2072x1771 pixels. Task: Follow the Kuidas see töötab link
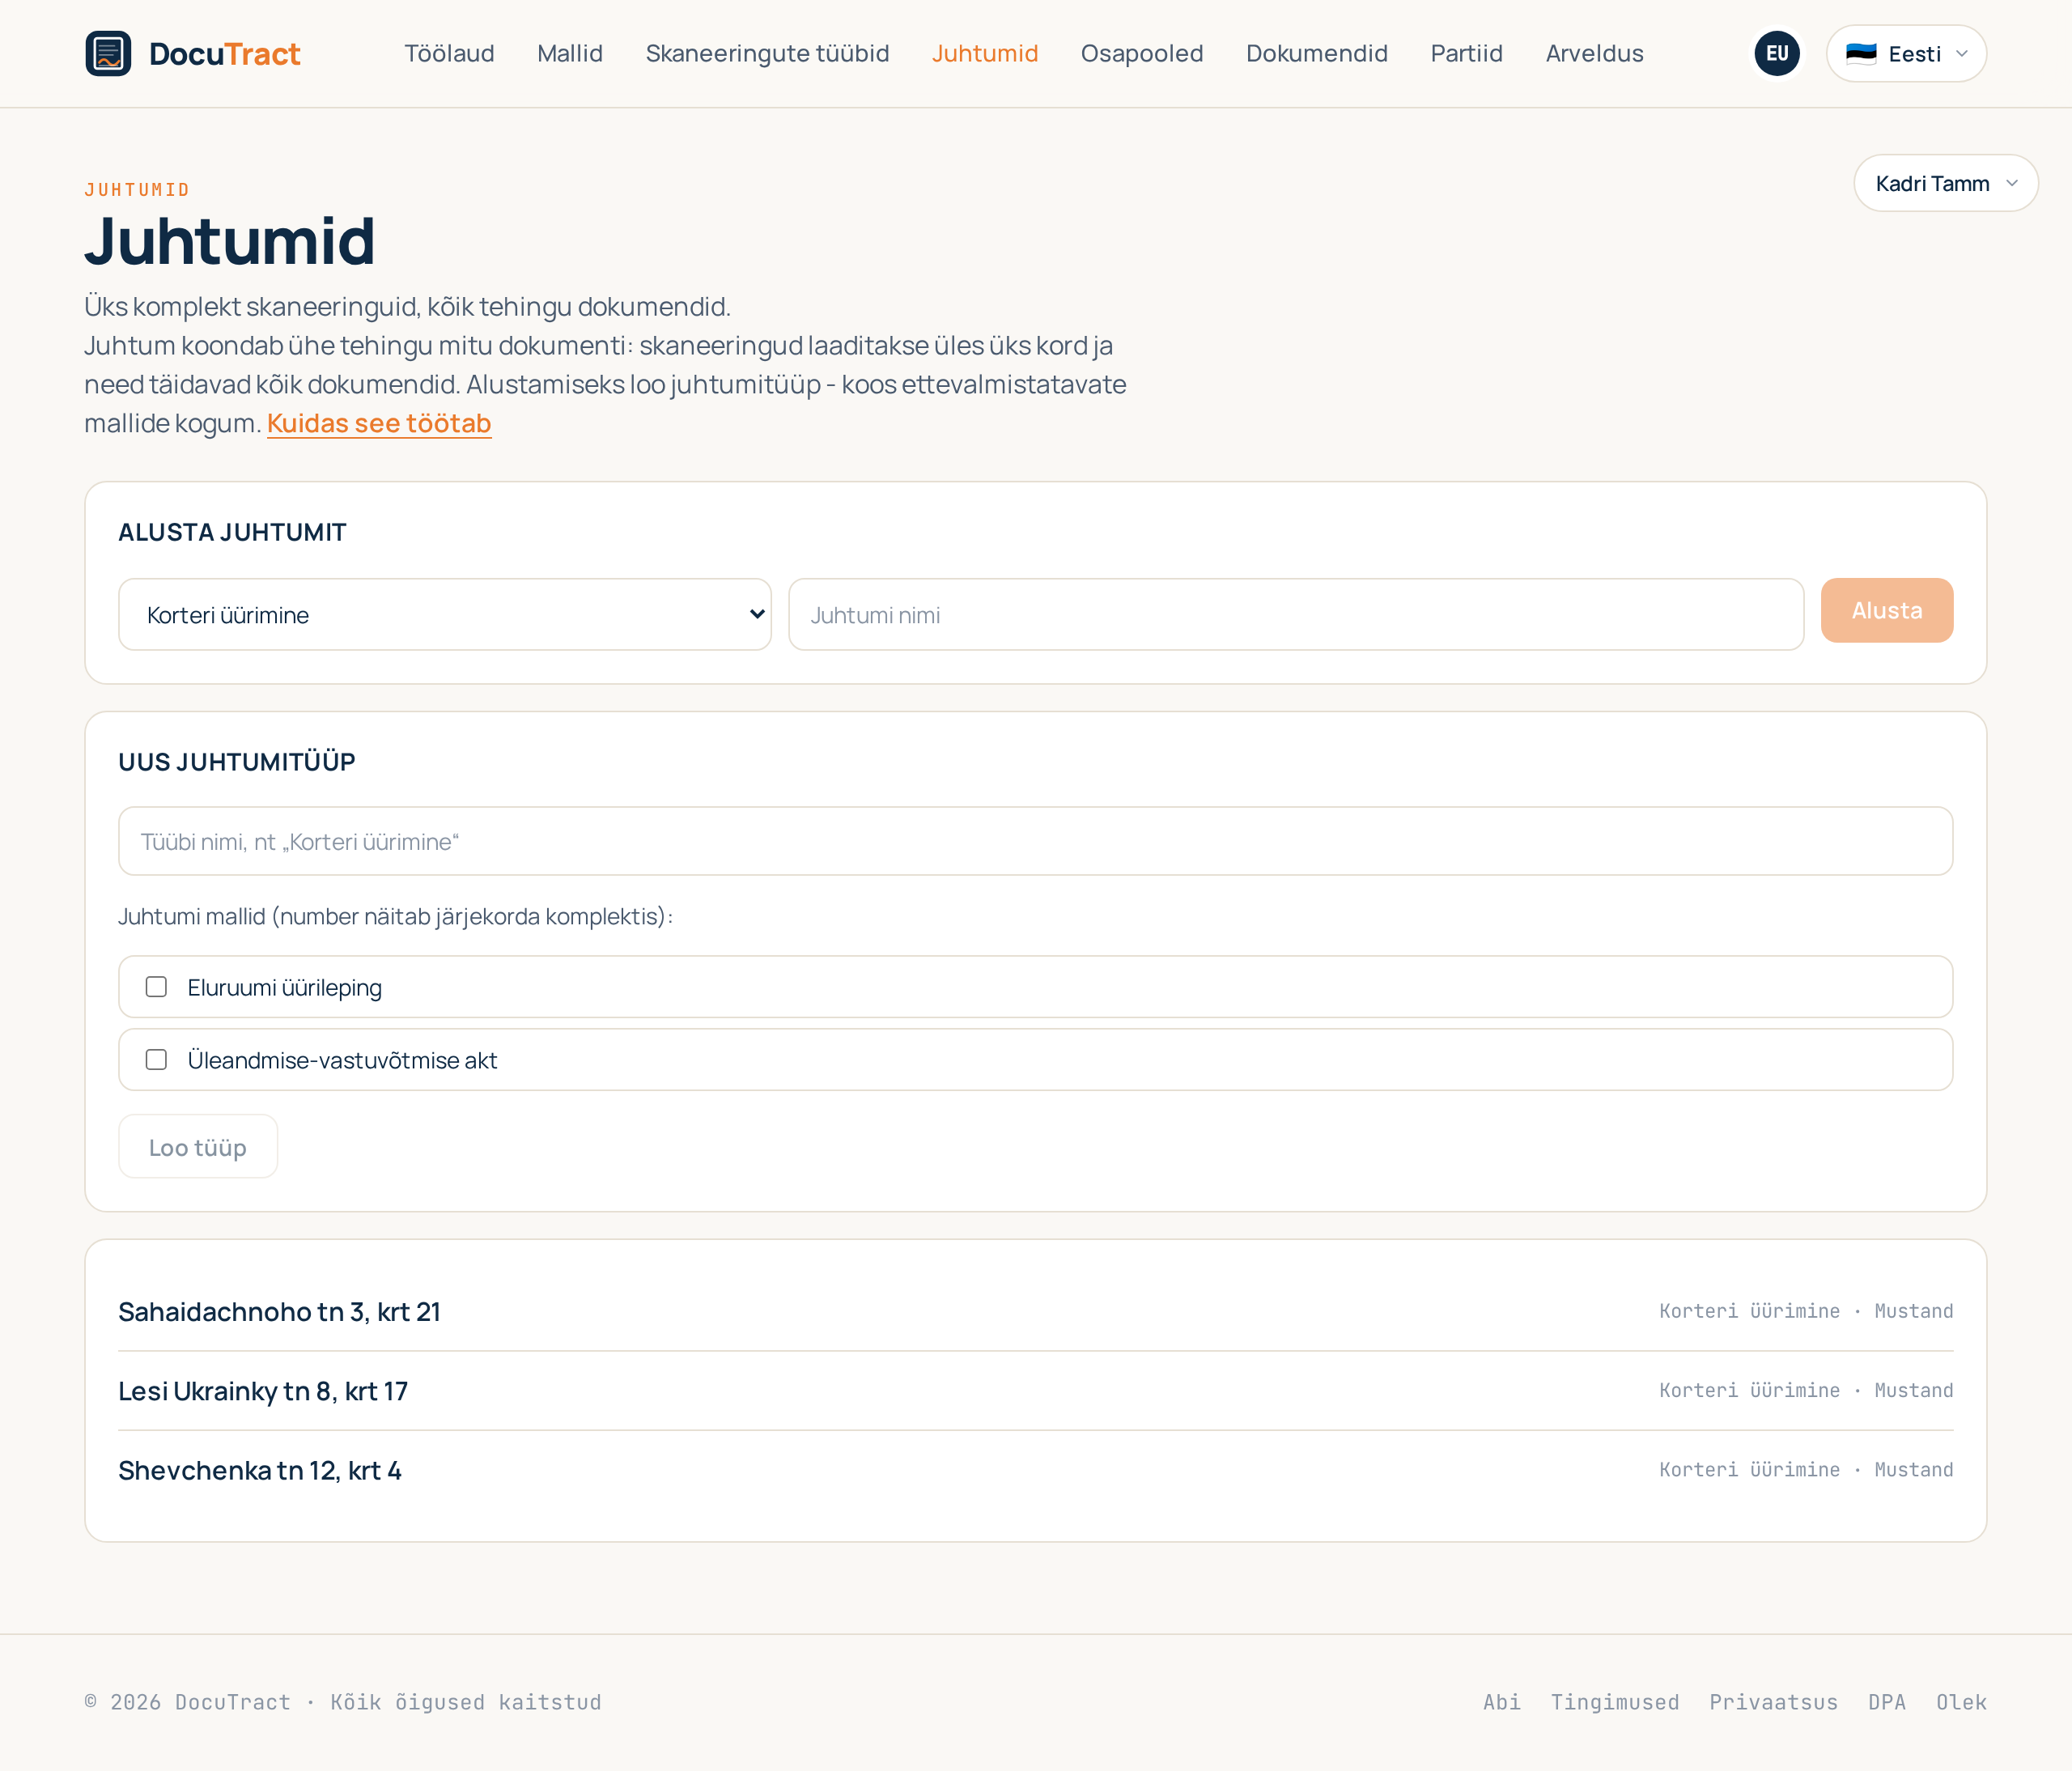click(379, 423)
